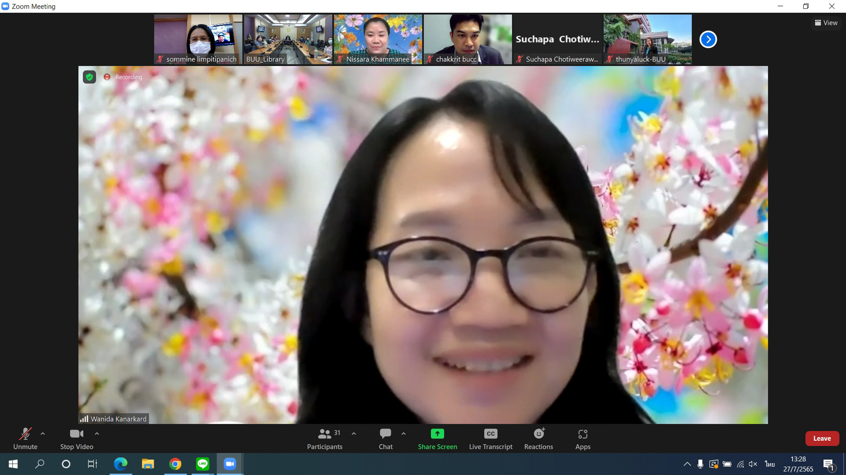This screenshot has width=846, height=475.
Task: Open the Chat panel
Action: [385, 438]
